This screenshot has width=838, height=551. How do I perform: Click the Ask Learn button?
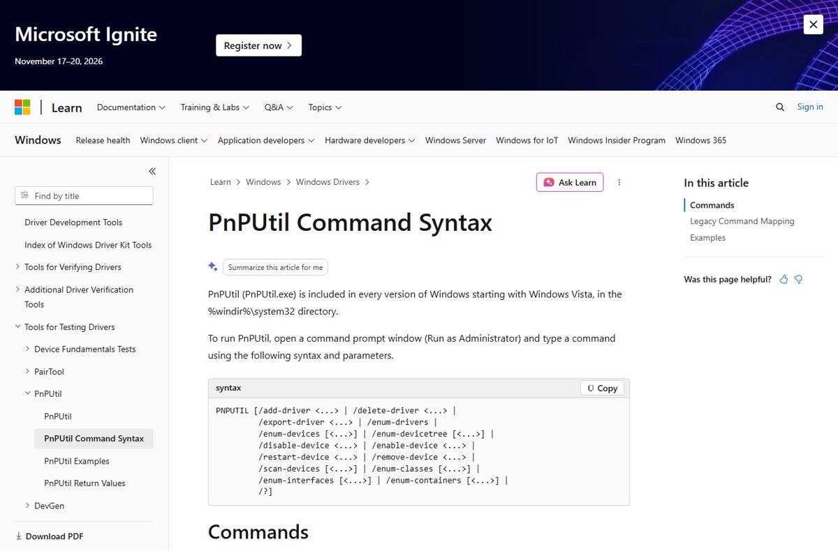pyautogui.click(x=570, y=182)
